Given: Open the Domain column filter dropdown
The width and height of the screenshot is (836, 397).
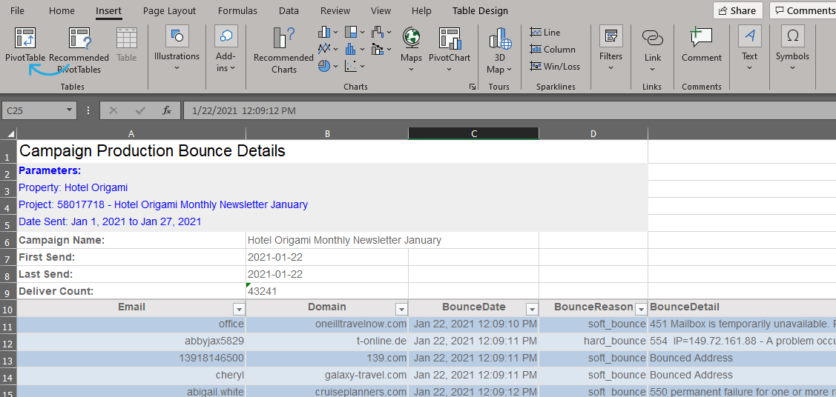Looking at the screenshot, I should tap(401, 309).
